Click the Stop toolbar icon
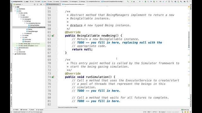 pyautogui.click(x=157, y=2)
